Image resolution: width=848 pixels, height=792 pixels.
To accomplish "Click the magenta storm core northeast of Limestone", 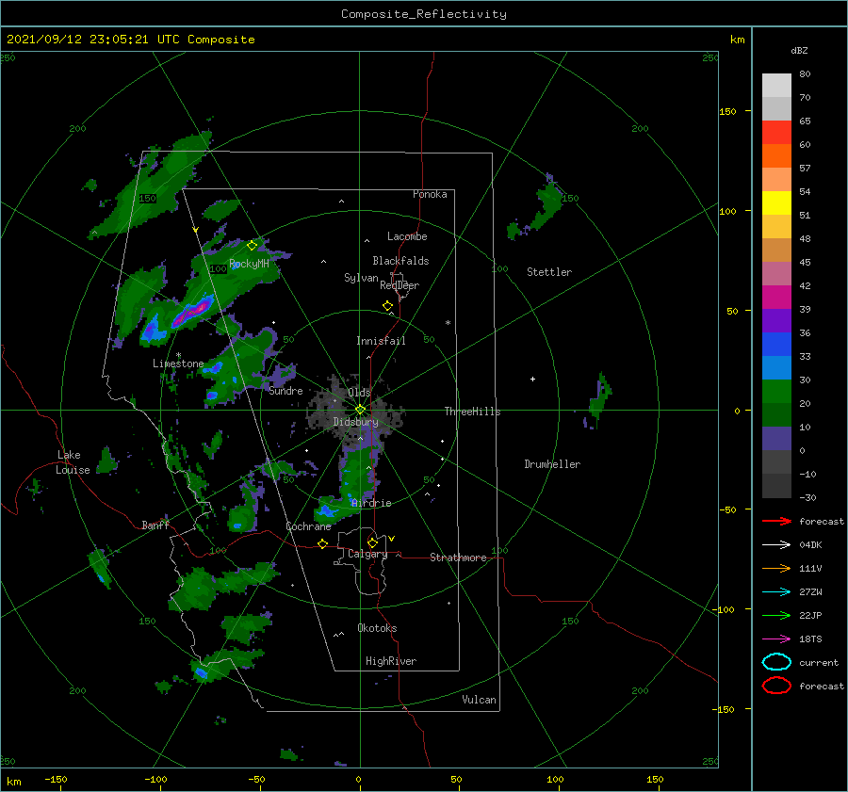I will 193,311.
